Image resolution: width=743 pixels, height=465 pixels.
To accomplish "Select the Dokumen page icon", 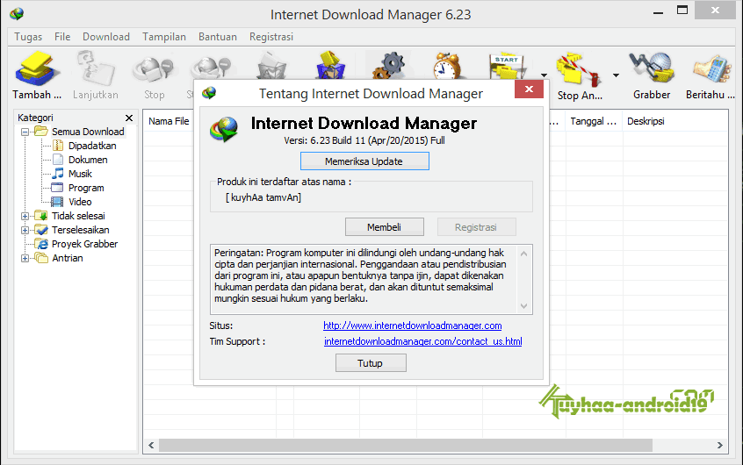I will pos(58,160).
